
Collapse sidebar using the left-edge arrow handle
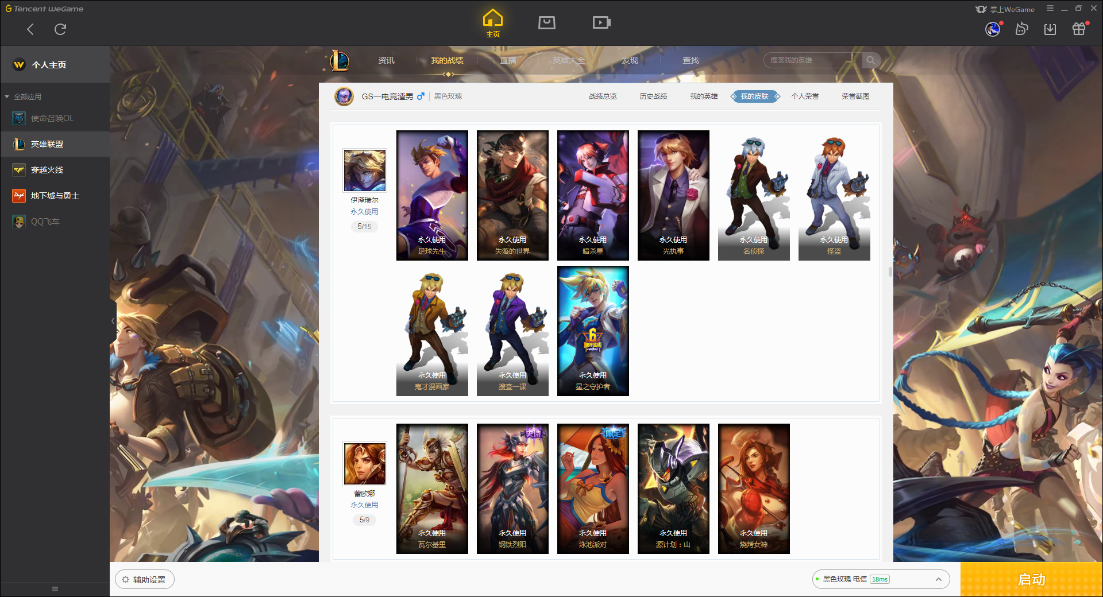(x=113, y=321)
